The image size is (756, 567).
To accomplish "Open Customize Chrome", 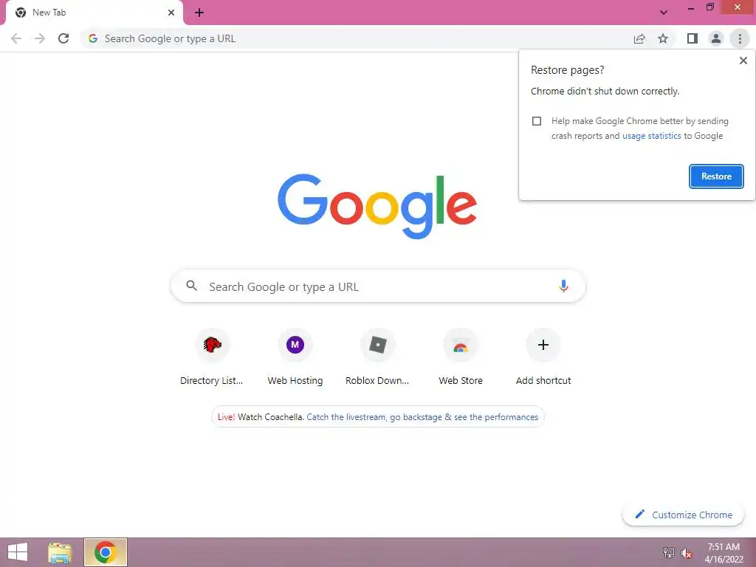I will [684, 515].
